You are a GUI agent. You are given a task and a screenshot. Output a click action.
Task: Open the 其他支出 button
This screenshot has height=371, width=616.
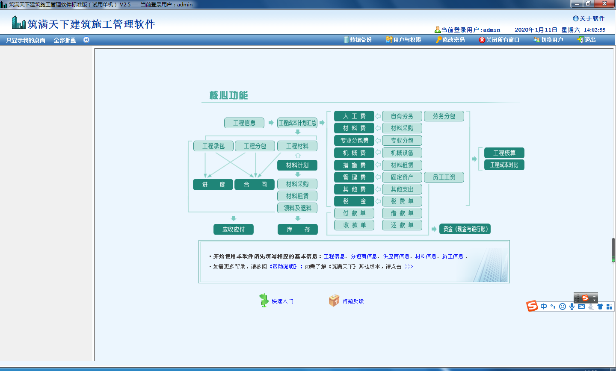[402, 189]
